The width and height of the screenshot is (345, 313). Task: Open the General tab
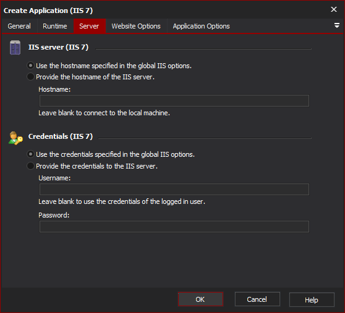pyautogui.click(x=19, y=26)
